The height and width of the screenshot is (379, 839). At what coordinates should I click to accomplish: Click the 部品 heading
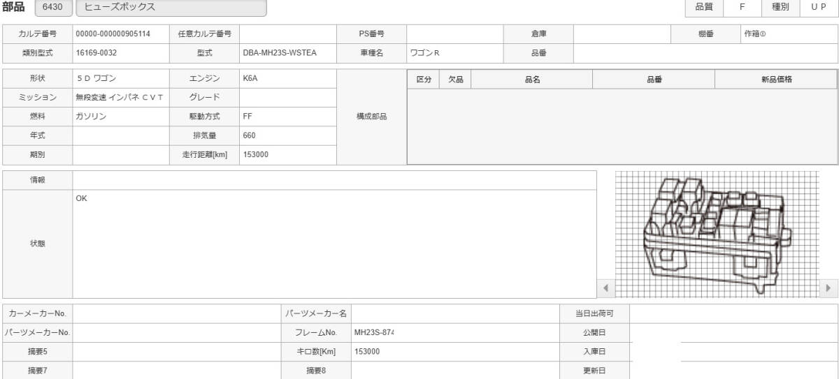13,7
